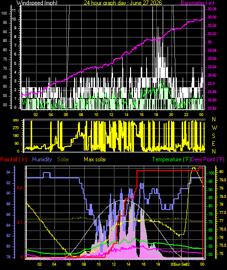This screenshot has width=227, height=270.
Task: Click the Barometer (.in) axis title
Action: (x=197, y=3)
